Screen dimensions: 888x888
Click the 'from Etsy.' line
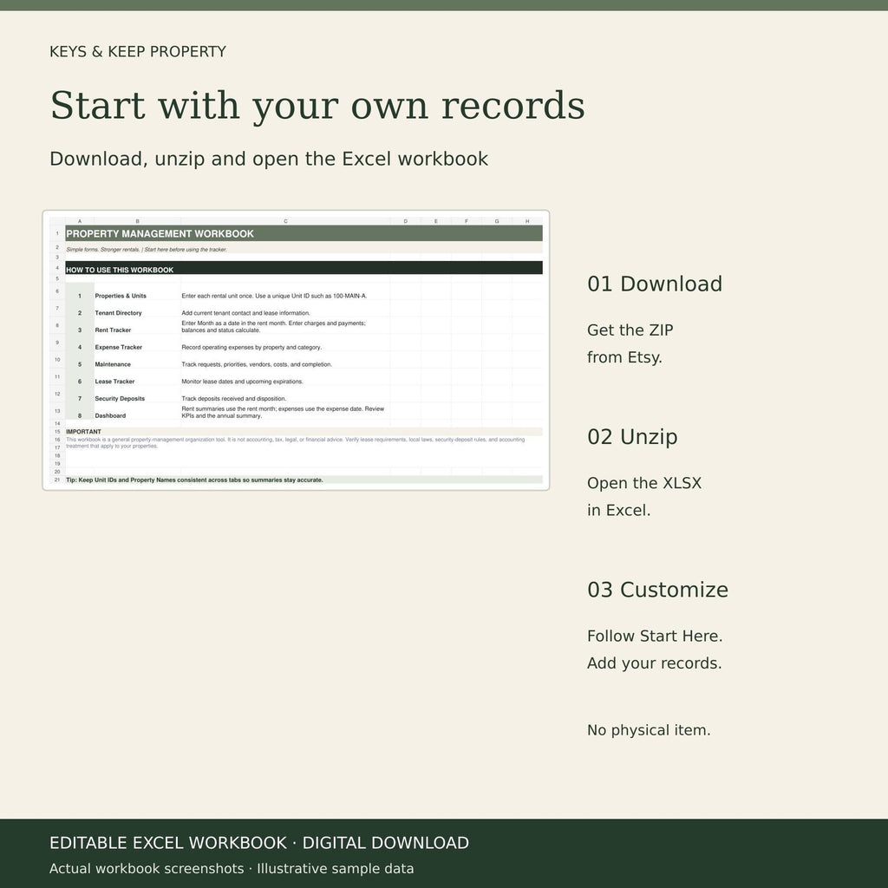click(x=624, y=357)
